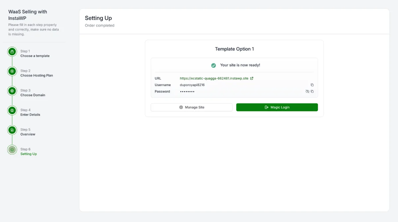
Task: Click the WaaS Selling with InstaWP title
Action: [28, 15]
